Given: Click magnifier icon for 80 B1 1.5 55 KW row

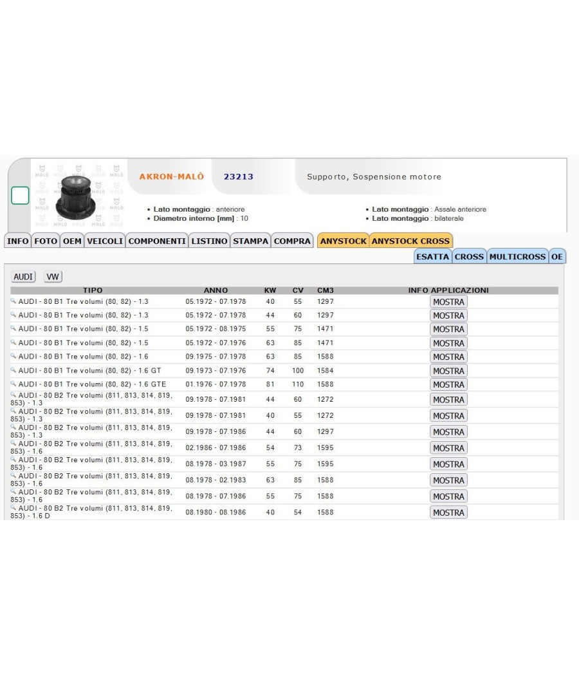Looking at the screenshot, I should click(x=14, y=328).
